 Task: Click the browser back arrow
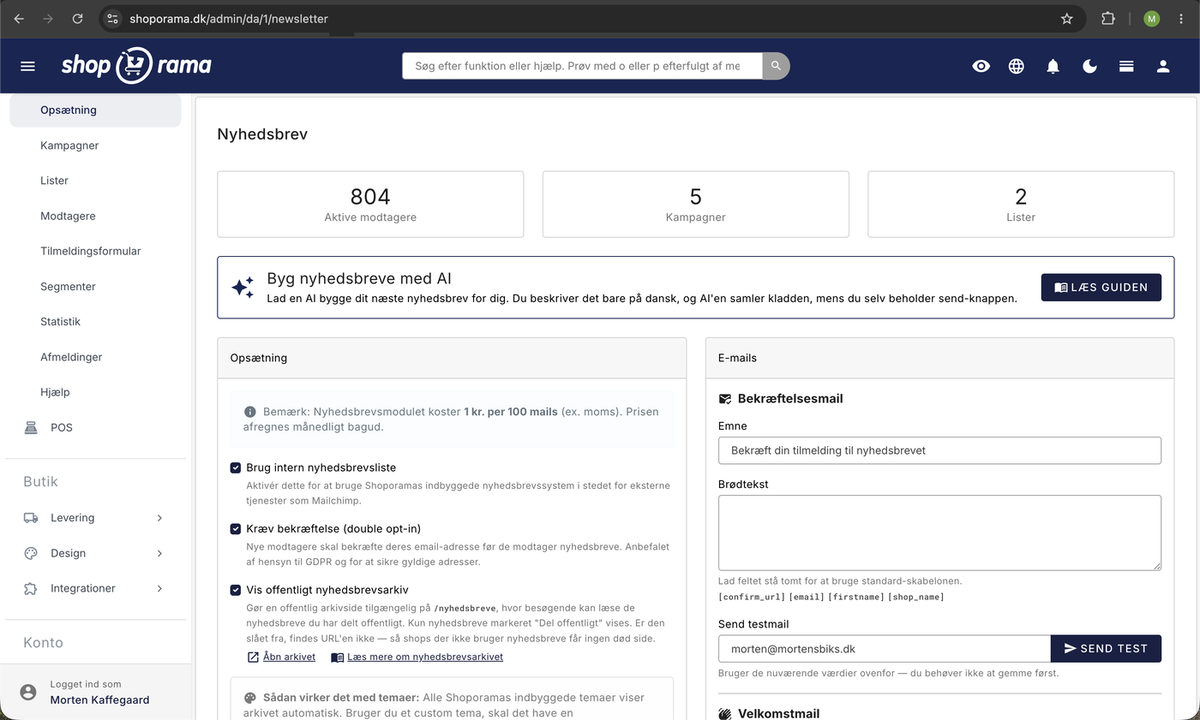pos(19,18)
